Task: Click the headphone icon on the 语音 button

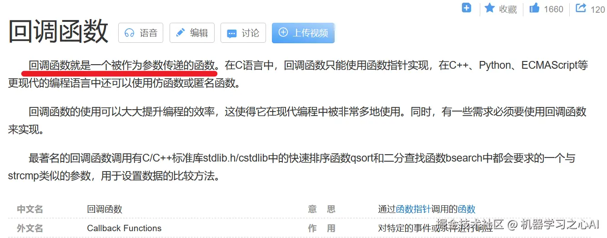Action: click(130, 33)
